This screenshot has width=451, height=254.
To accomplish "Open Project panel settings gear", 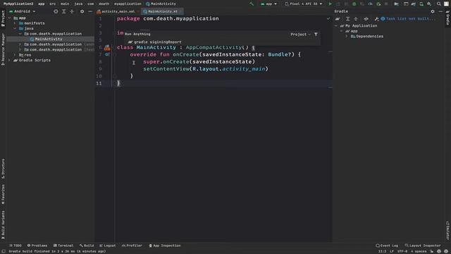I will [82, 11].
